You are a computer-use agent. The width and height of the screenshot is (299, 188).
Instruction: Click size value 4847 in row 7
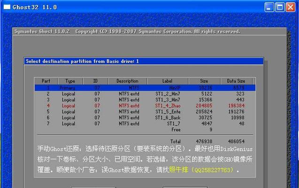[x=207, y=124]
